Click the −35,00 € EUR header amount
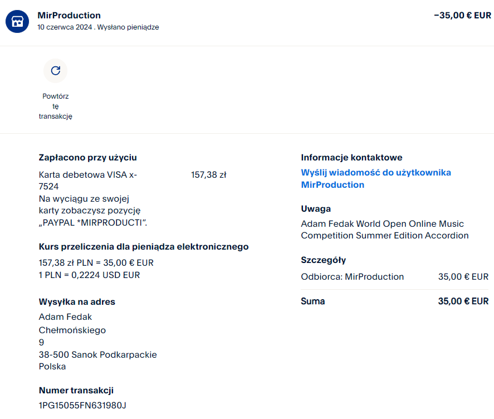Viewport: 494px width, 419px height. coord(462,16)
